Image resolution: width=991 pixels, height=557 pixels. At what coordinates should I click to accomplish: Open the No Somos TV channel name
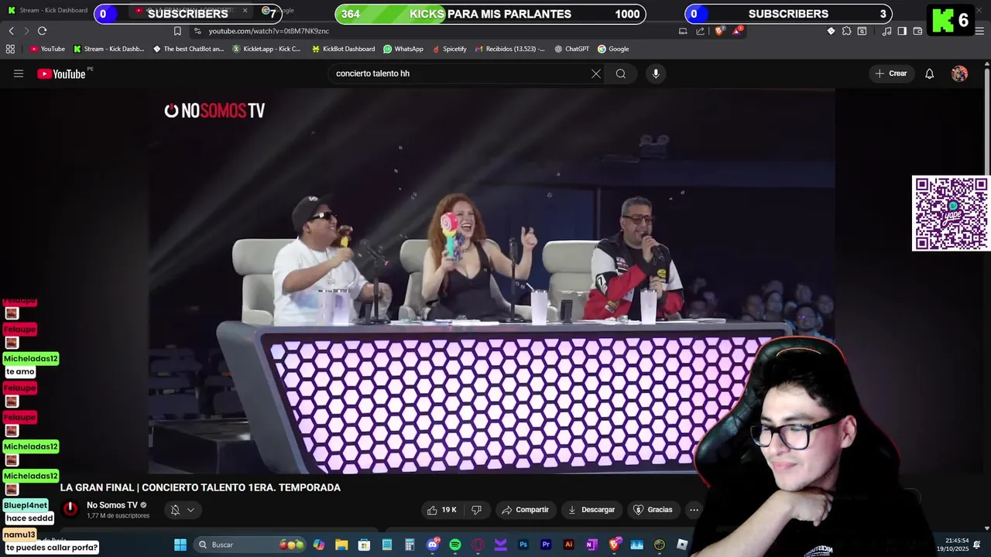(x=112, y=505)
